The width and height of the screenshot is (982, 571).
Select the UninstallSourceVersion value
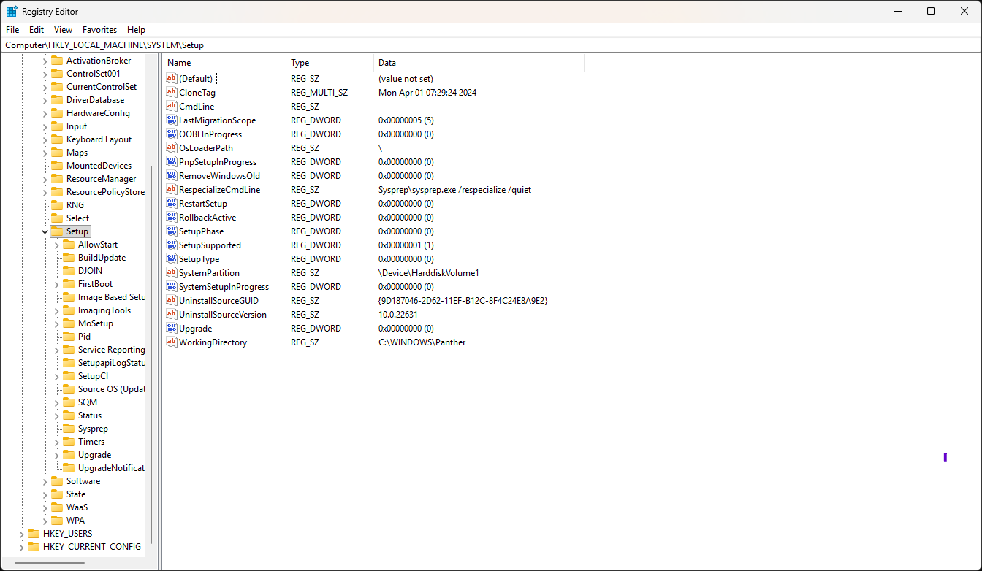(x=222, y=315)
